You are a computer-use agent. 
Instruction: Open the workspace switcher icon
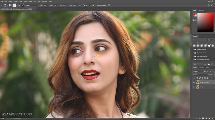[212, 5]
